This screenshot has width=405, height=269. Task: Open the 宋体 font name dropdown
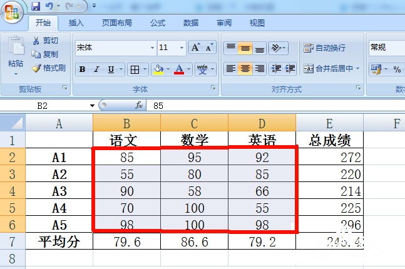(x=152, y=48)
